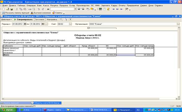Open organization selection ellipsis button
Image resolution: width=182 pixels, height=112 pixels.
(x=178, y=24)
